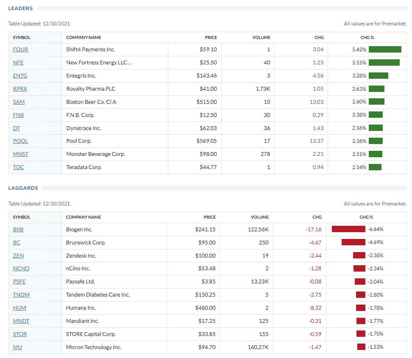This screenshot has height=358, width=412.
Task: Click New Fortress Energy LLC name cell
Action: click(99, 63)
